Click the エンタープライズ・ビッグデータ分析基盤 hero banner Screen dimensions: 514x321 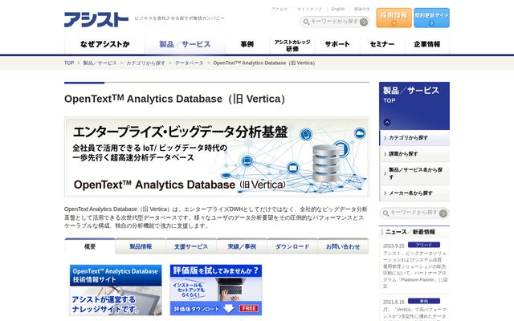[217, 157]
